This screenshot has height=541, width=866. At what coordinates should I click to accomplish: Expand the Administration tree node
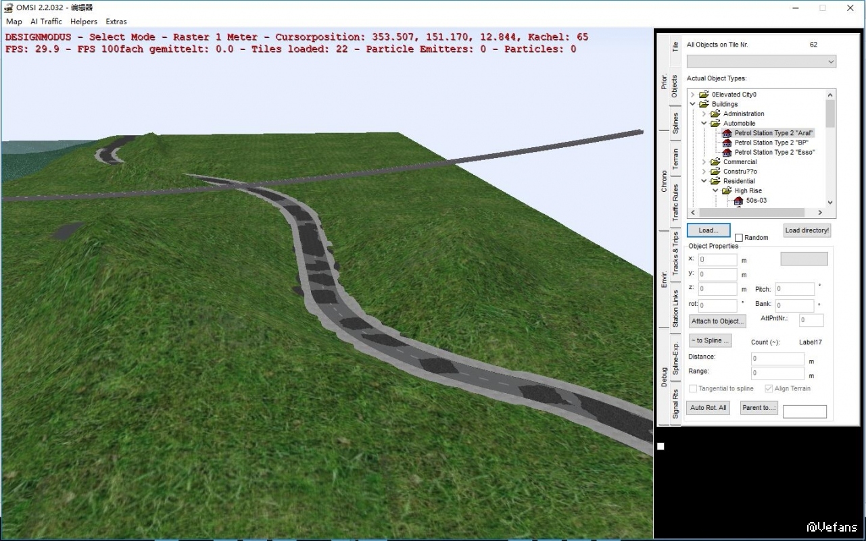[x=704, y=114]
